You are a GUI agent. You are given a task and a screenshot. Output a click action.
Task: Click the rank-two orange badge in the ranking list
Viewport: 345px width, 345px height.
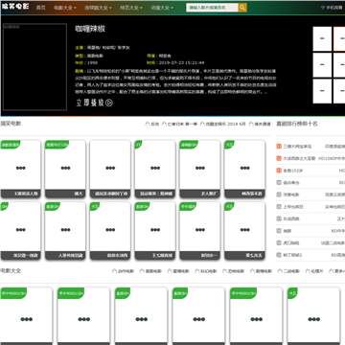(x=279, y=158)
